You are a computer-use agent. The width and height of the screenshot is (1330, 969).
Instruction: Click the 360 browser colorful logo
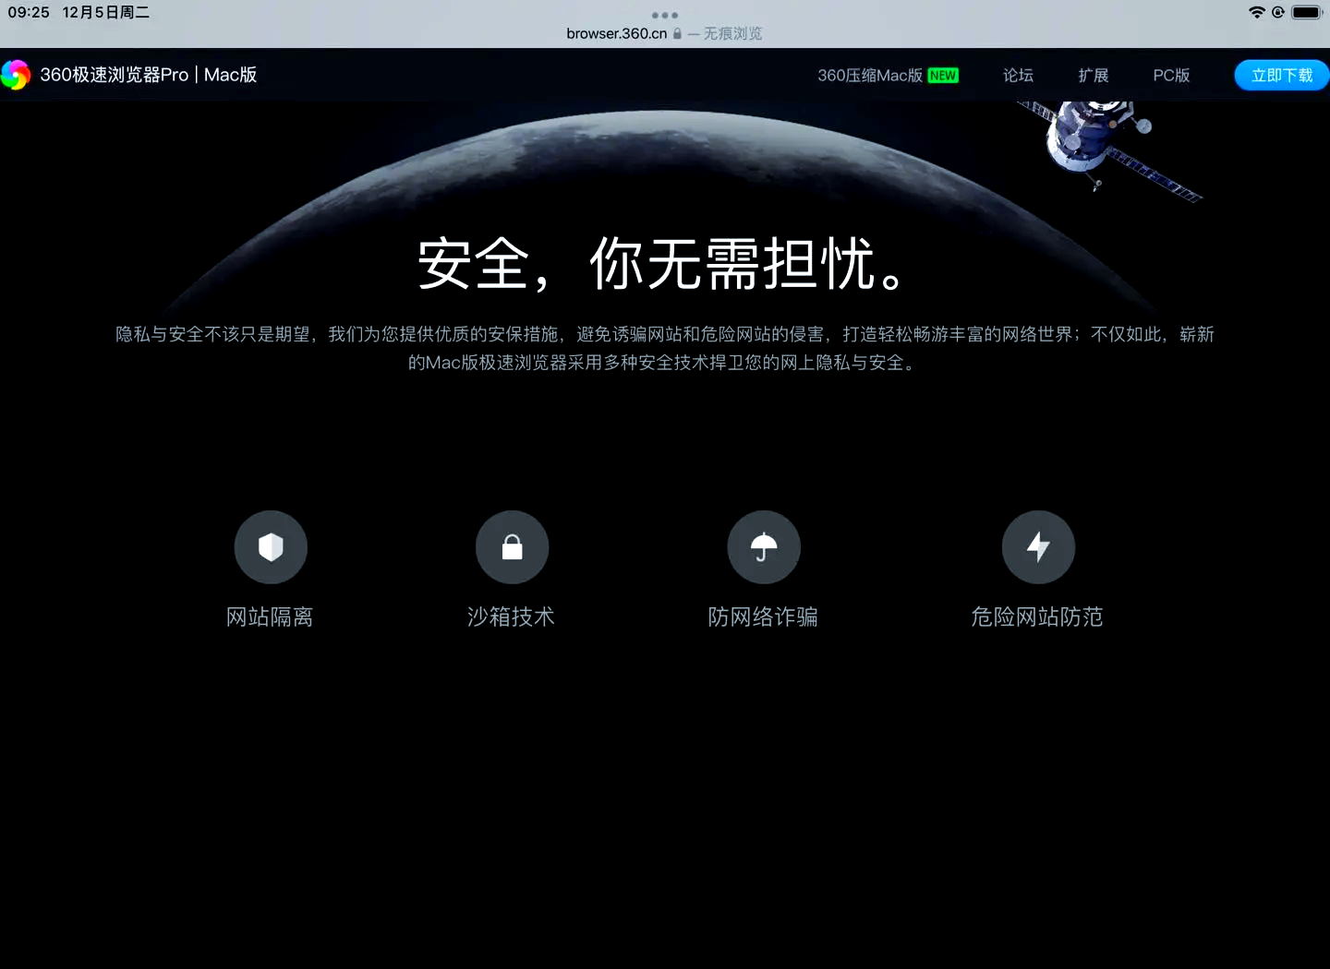[16, 75]
